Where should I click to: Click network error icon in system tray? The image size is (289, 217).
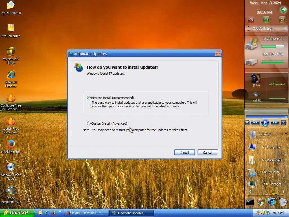[258, 213]
